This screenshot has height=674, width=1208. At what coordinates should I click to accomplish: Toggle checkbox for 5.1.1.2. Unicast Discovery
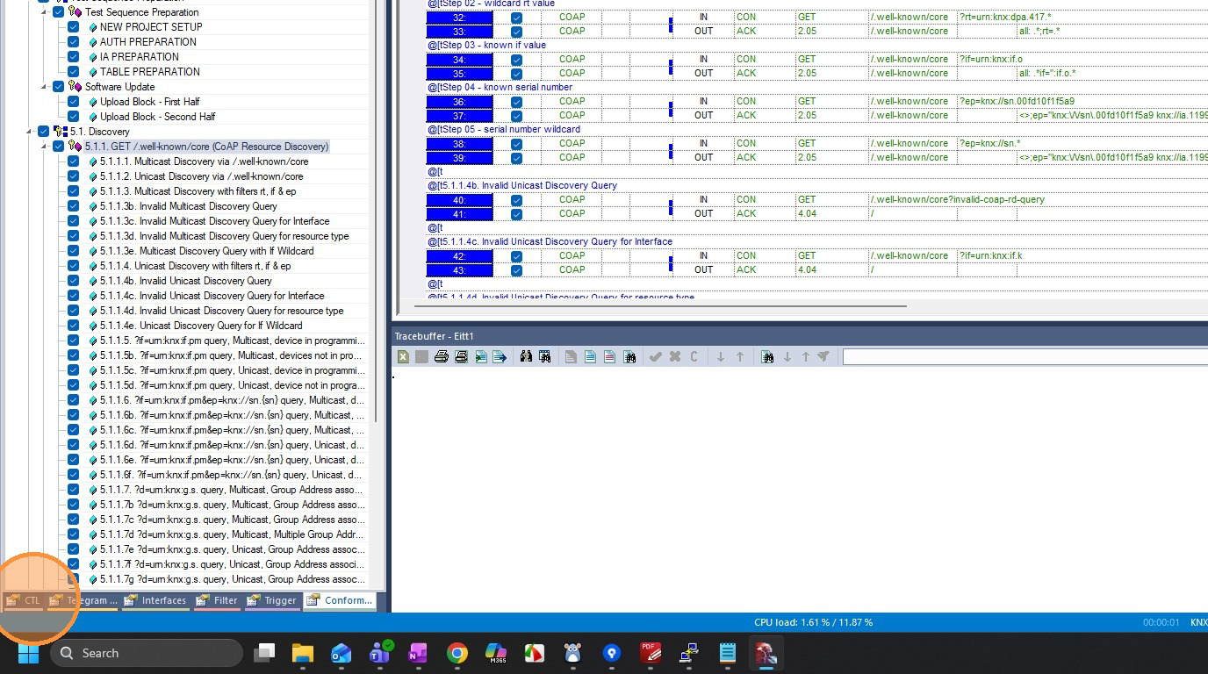click(x=73, y=176)
